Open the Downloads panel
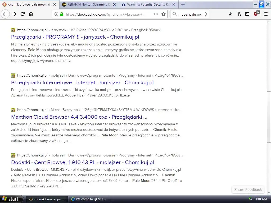The image size is (271, 203). (x=230, y=14)
